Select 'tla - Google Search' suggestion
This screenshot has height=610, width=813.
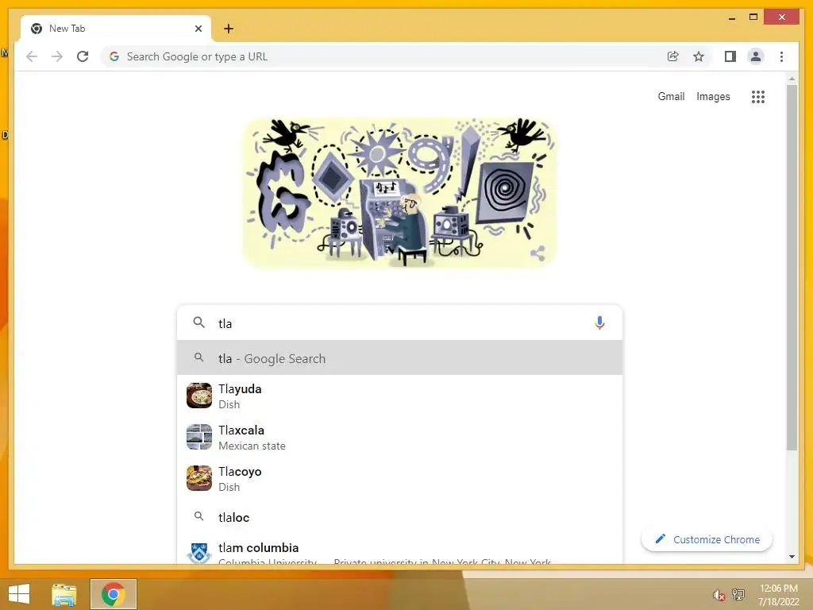[x=399, y=358]
